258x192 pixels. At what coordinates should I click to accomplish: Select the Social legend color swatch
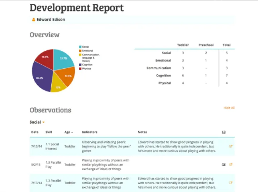(x=80, y=47)
